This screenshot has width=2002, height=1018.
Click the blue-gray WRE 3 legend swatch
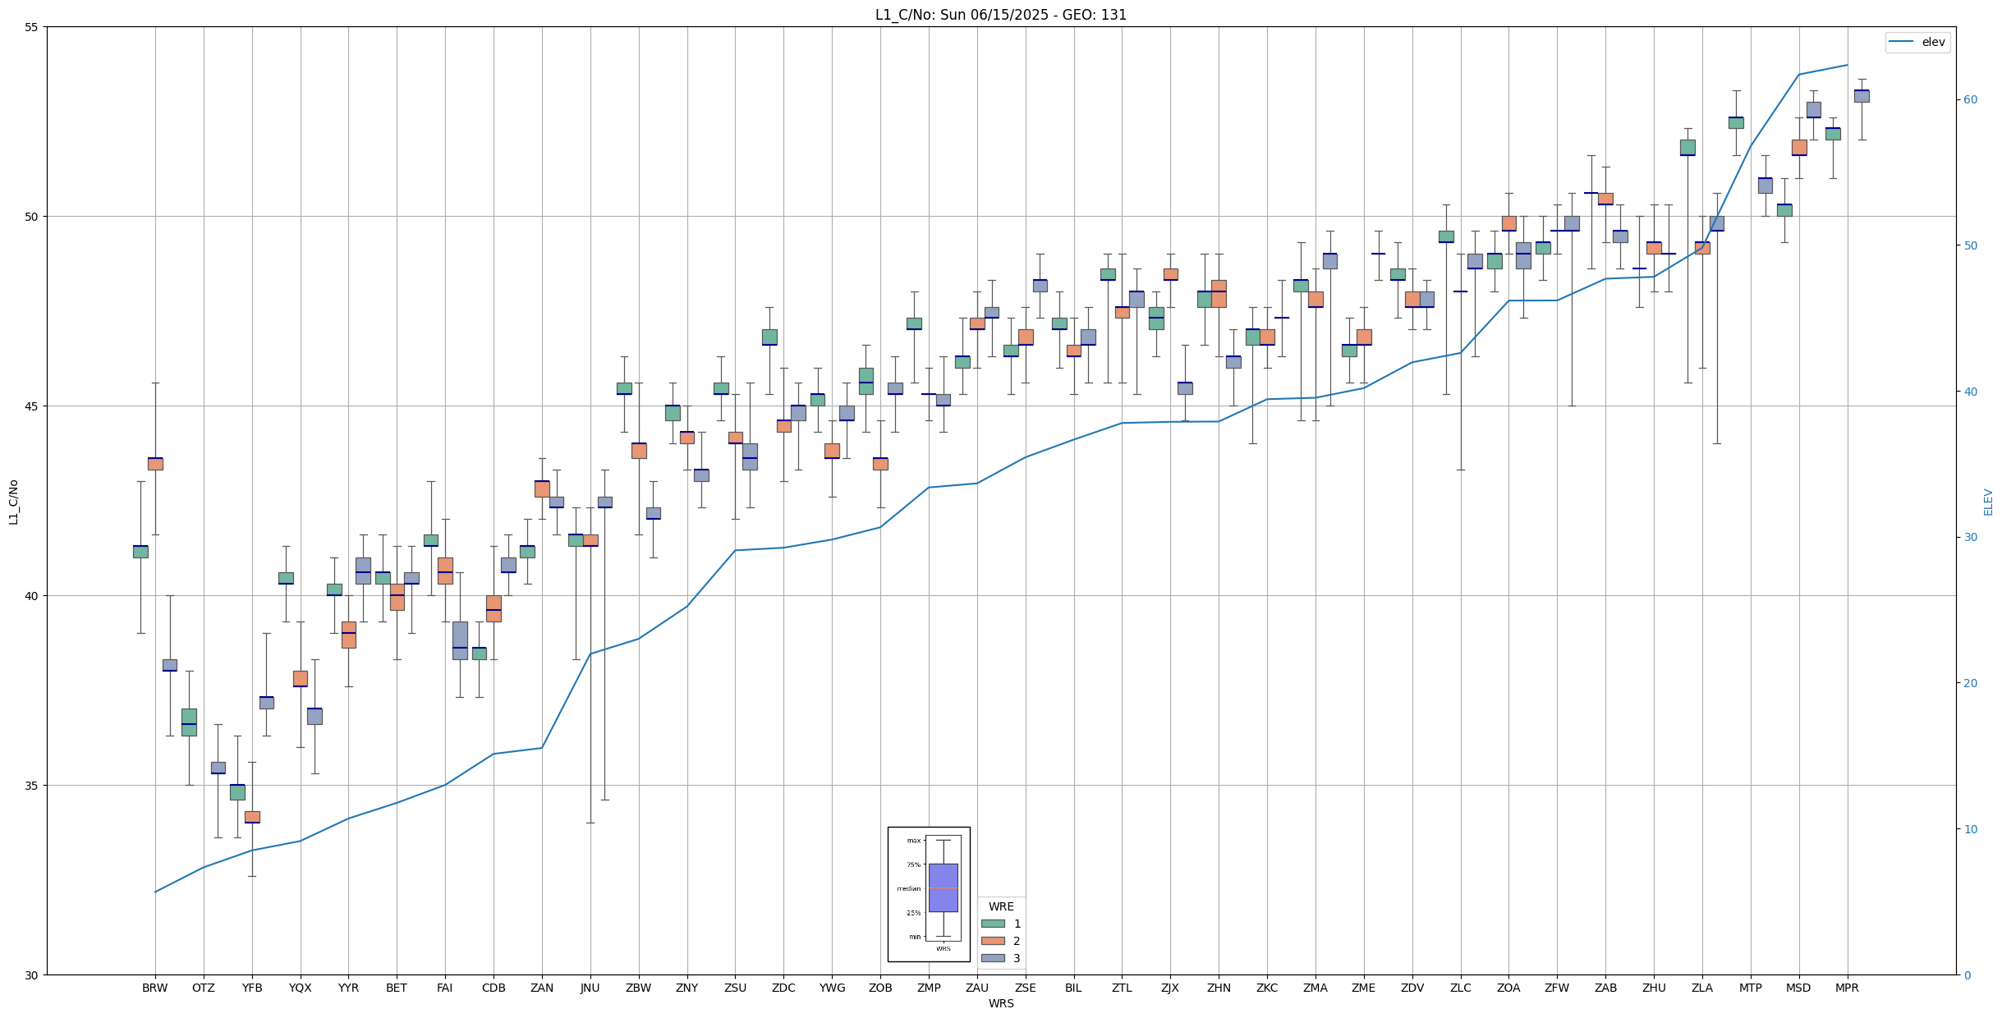click(x=993, y=958)
